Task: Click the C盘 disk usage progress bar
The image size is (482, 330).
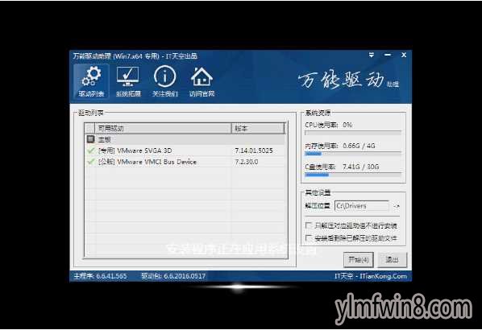Action: 353,175
